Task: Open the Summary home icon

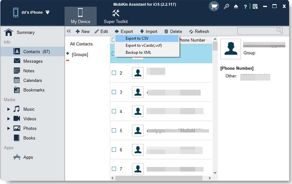Action: coord(9,32)
